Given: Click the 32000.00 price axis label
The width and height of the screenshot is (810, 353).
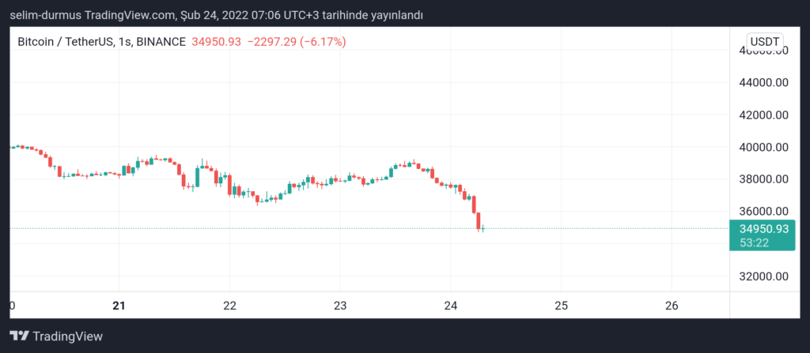Looking at the screenshot, I should pos(764,276).
